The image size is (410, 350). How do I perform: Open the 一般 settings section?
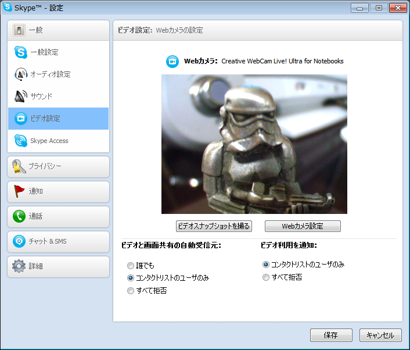(58, 30)
